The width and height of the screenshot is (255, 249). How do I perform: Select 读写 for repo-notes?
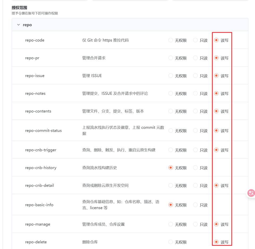[216, 94]
